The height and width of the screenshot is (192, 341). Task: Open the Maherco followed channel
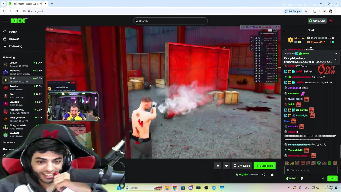click(x=22, y=72)
